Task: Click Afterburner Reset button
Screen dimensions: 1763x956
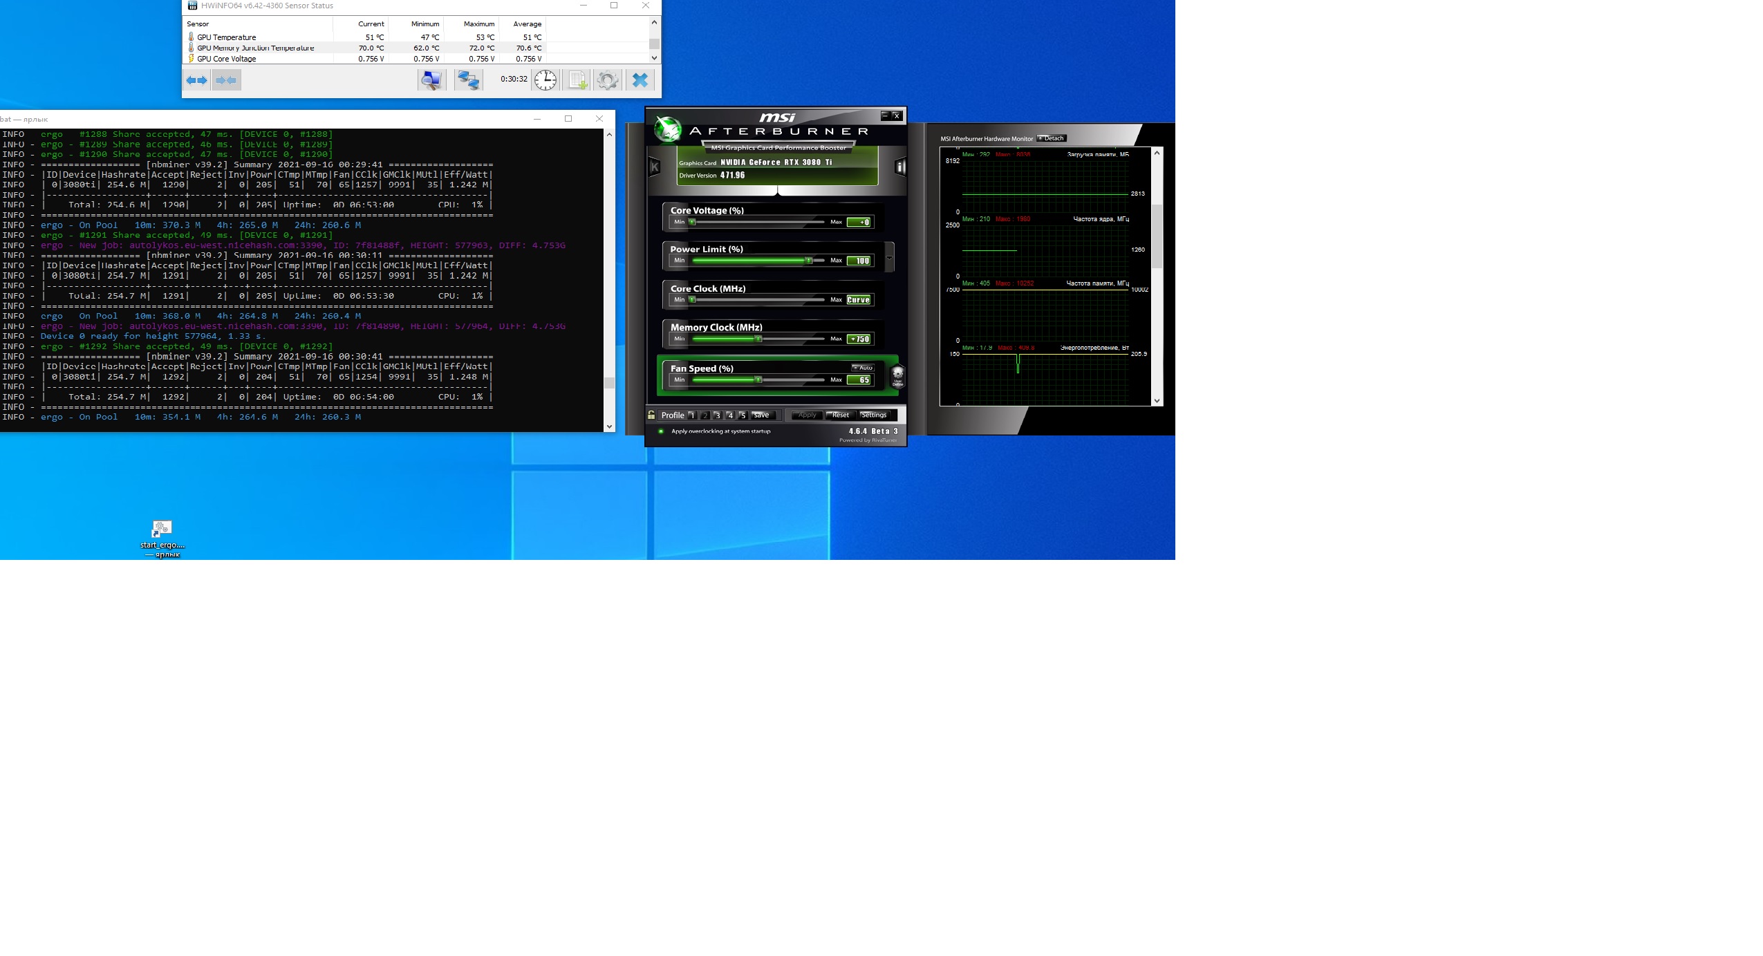Action: click(x=840, y=415)
